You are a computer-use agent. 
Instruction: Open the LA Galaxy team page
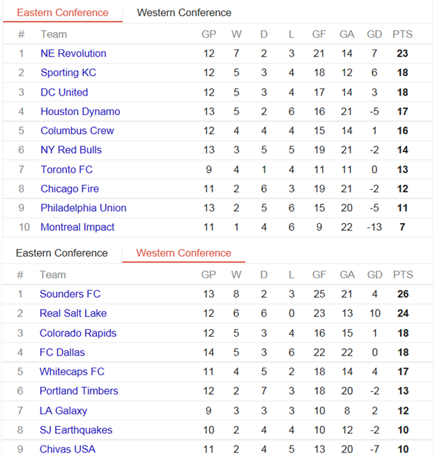pyautogui.click(x=63, y=411)
